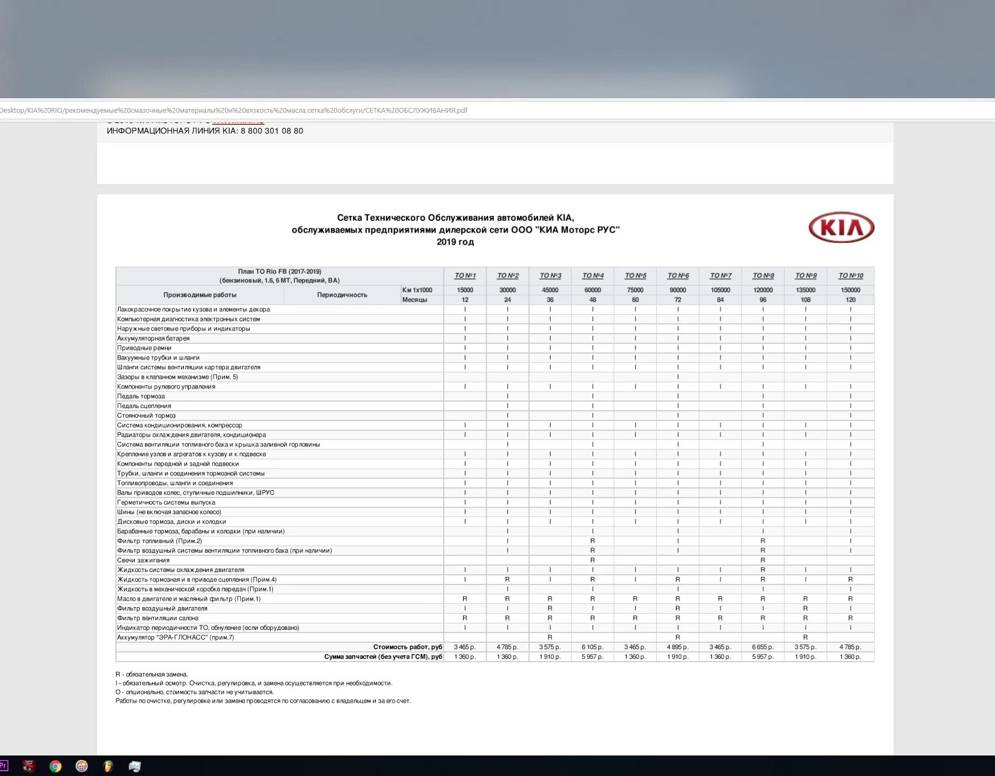Select row 'Жидкость системы охлаждения двигателя'

coord(495,570)
